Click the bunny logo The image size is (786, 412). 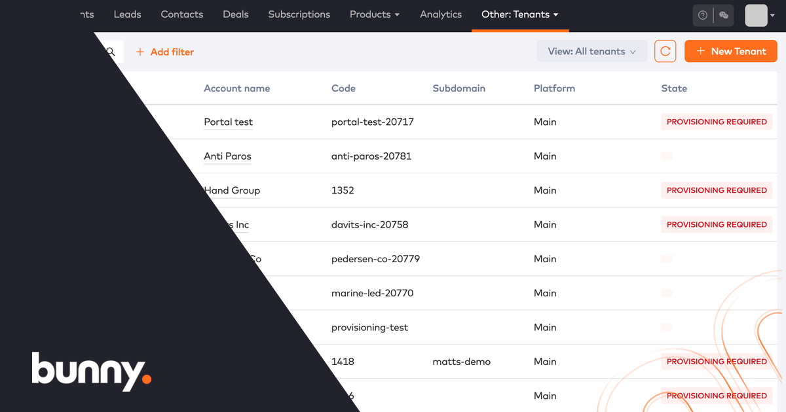(92, 371)
